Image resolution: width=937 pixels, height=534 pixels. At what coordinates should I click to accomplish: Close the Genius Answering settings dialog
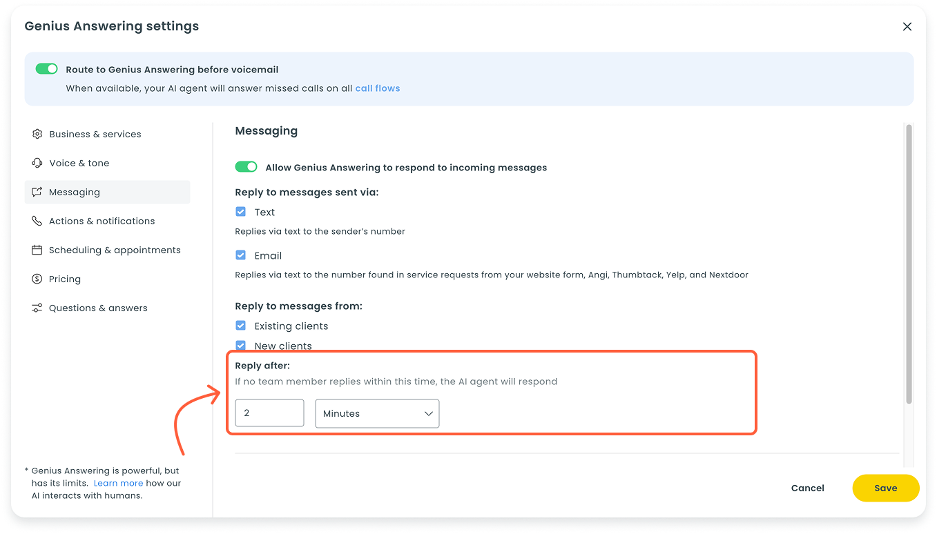(907, 27)
